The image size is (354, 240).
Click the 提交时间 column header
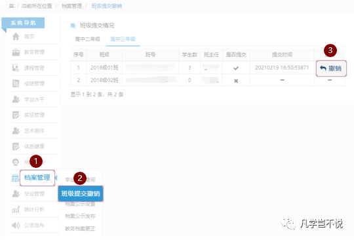click(x=282, y=54)
